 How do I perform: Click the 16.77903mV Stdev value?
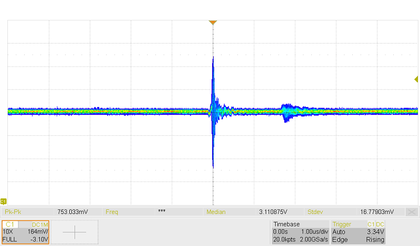click(x=376, y=212)
